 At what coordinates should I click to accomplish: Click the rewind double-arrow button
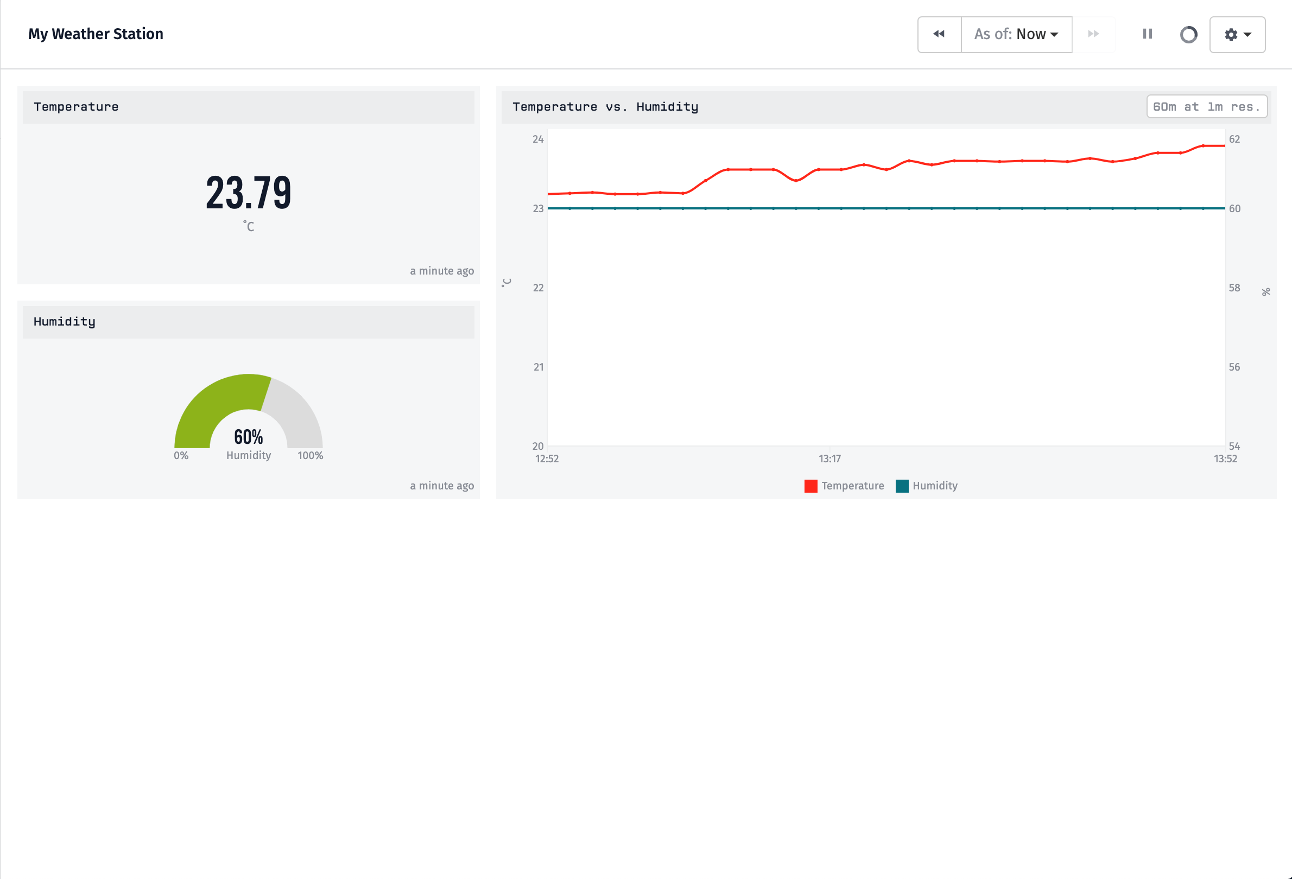pyautogui.click(x=939, y=34)
